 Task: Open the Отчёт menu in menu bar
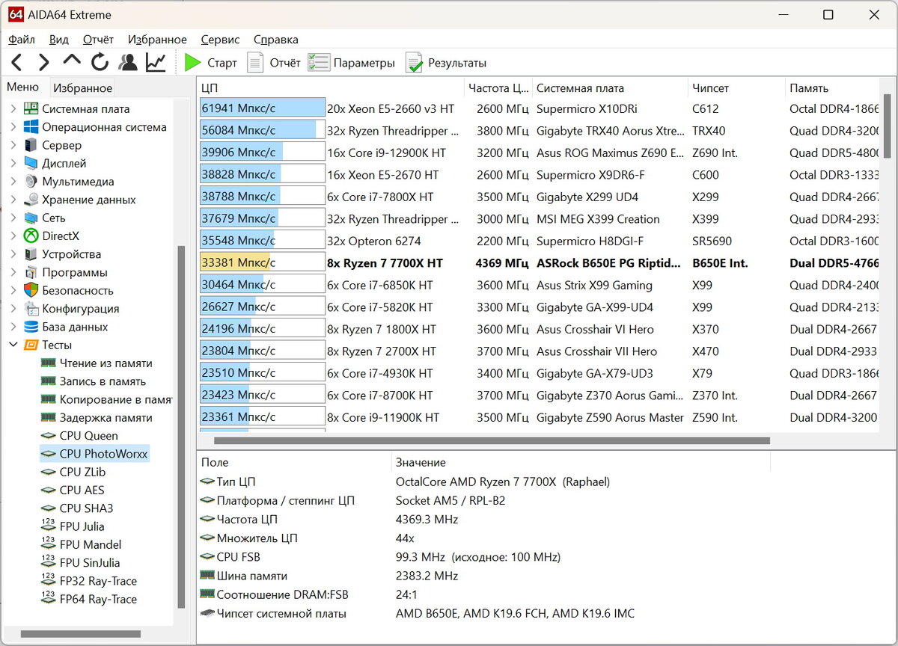click(98, 40)
